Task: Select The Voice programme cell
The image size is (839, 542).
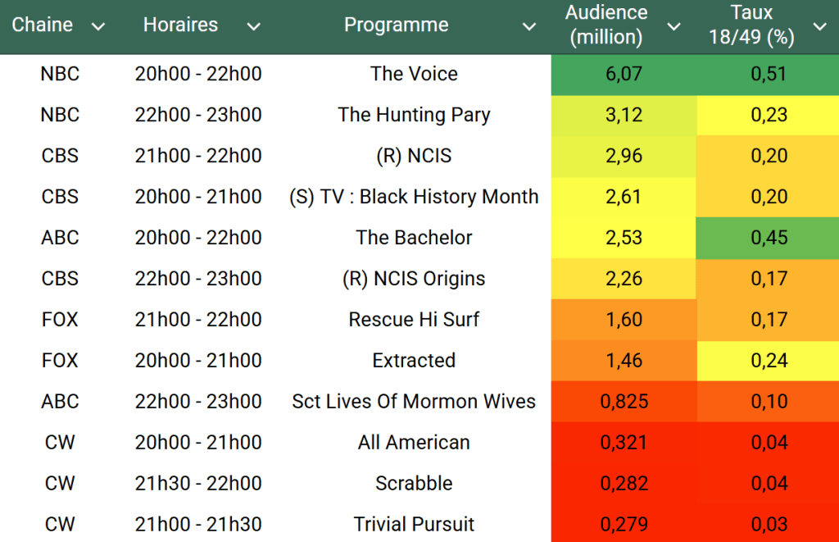Action: tap(414, 74)
